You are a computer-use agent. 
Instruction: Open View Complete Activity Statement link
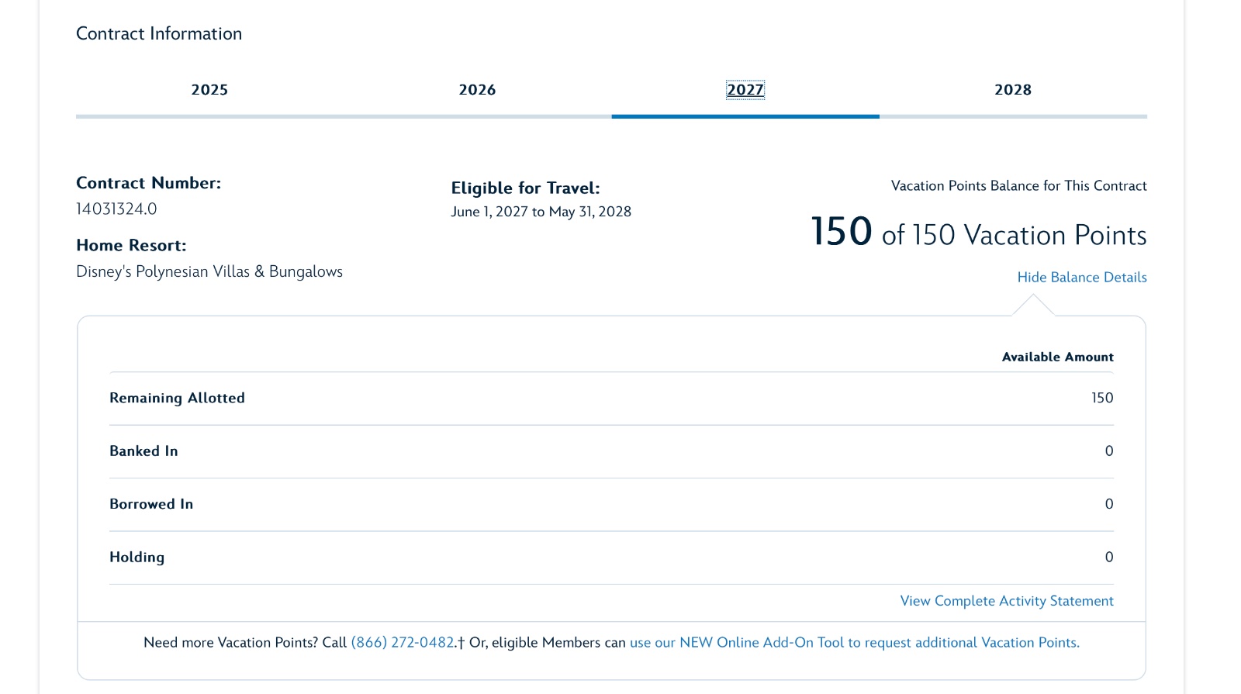click(1006, 601)
